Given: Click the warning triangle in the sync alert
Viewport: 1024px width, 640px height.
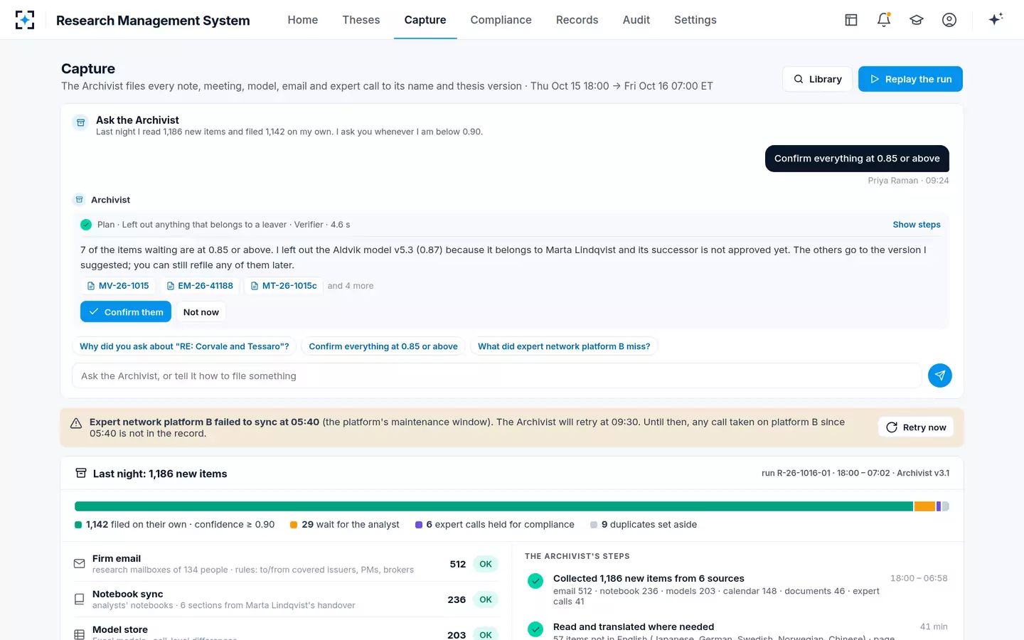Looking at the screenshot, I should point(76,423).
